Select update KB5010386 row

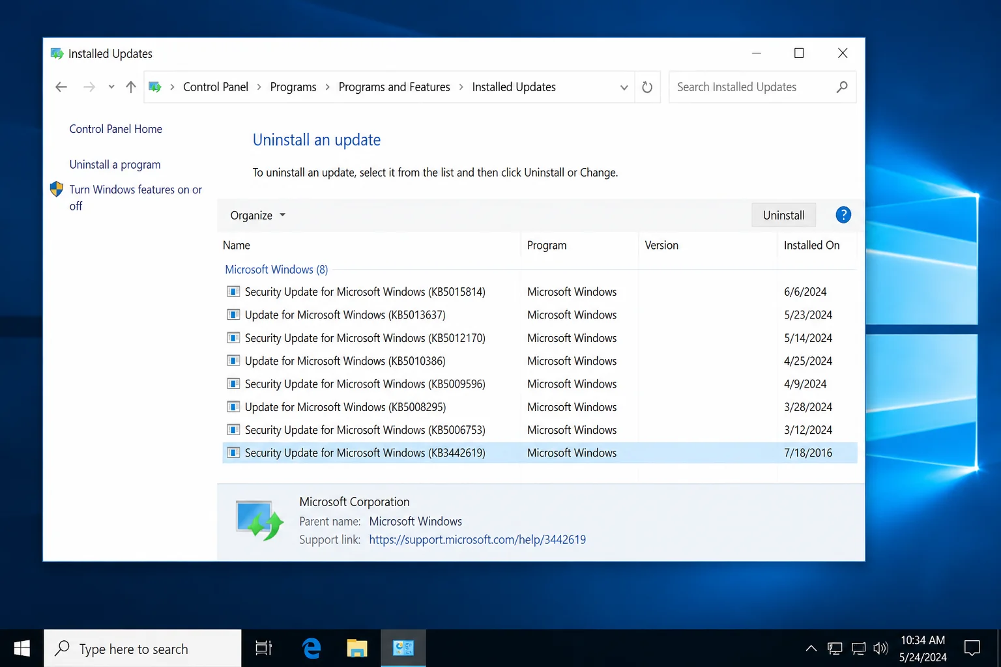tap(540, 361)
